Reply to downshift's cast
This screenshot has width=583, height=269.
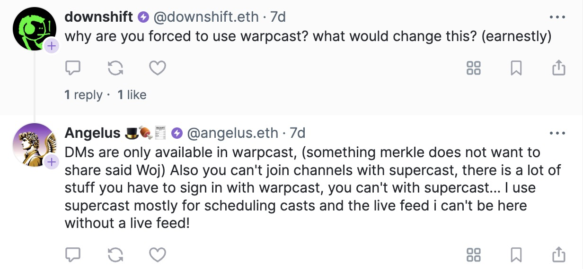72,69
